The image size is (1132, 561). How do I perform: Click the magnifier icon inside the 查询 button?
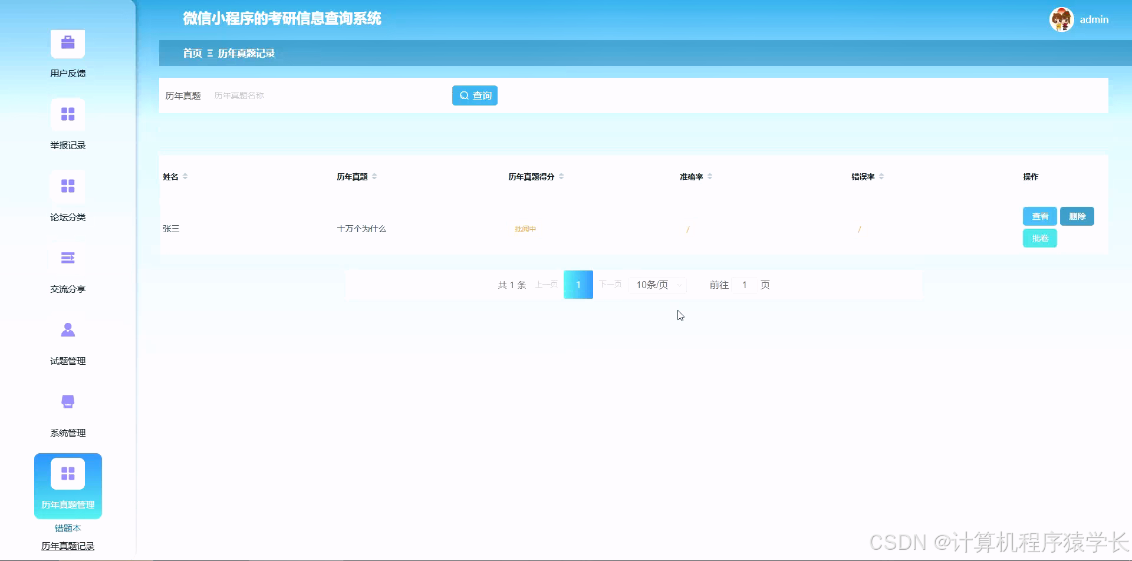463,95
